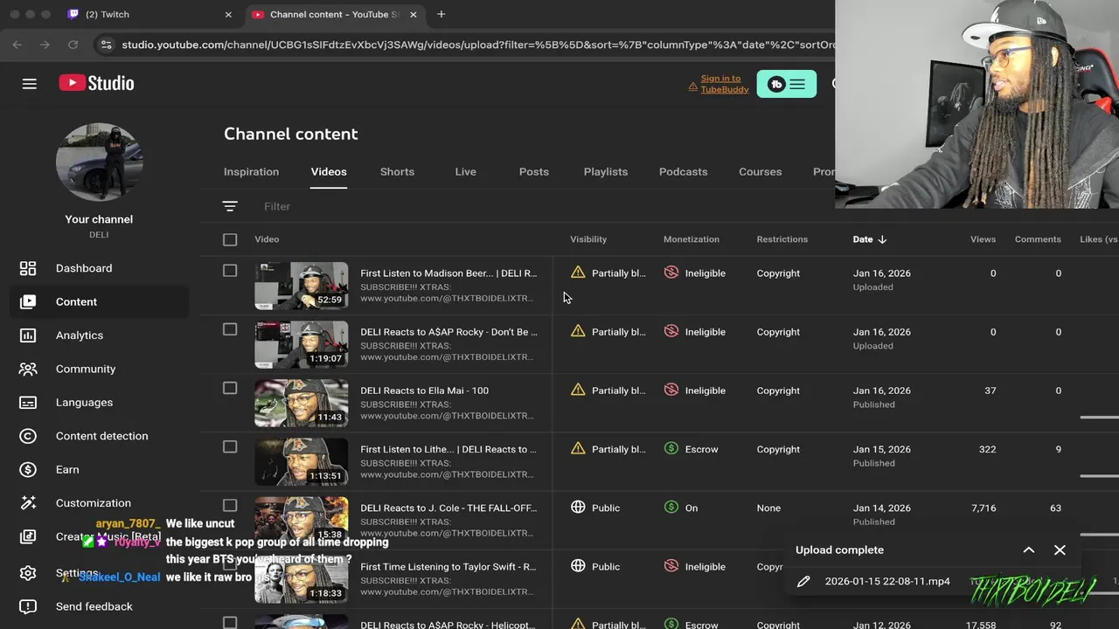The image size is (1119, 629).
Task: Close the Twitch browser tab
Action: 228,14
